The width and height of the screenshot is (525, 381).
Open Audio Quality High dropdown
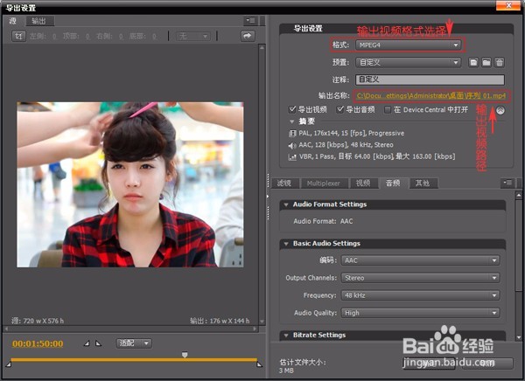421,313
